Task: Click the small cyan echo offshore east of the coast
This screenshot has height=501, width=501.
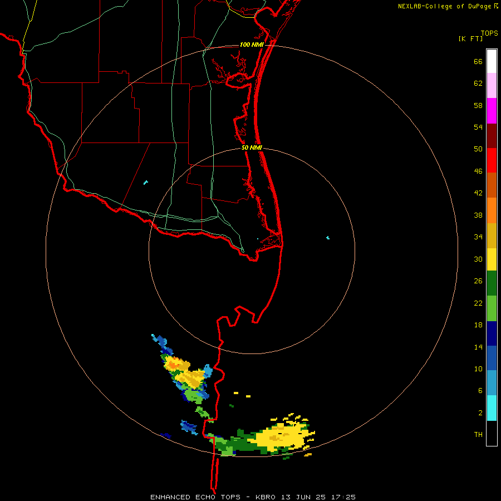Action: (327, 238)
